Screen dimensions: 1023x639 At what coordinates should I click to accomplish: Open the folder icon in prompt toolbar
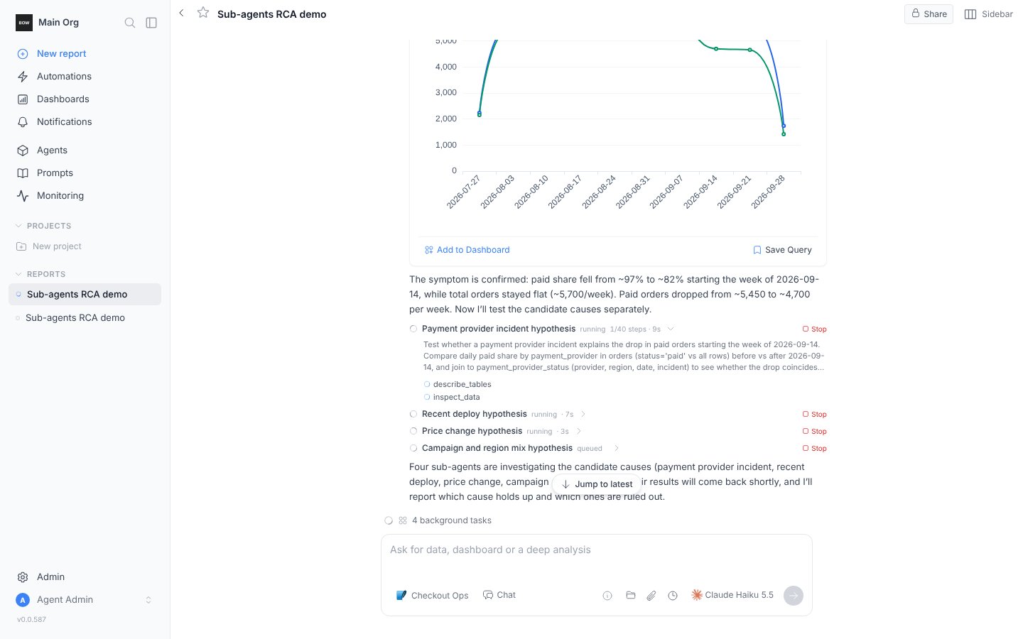[630, 596]
